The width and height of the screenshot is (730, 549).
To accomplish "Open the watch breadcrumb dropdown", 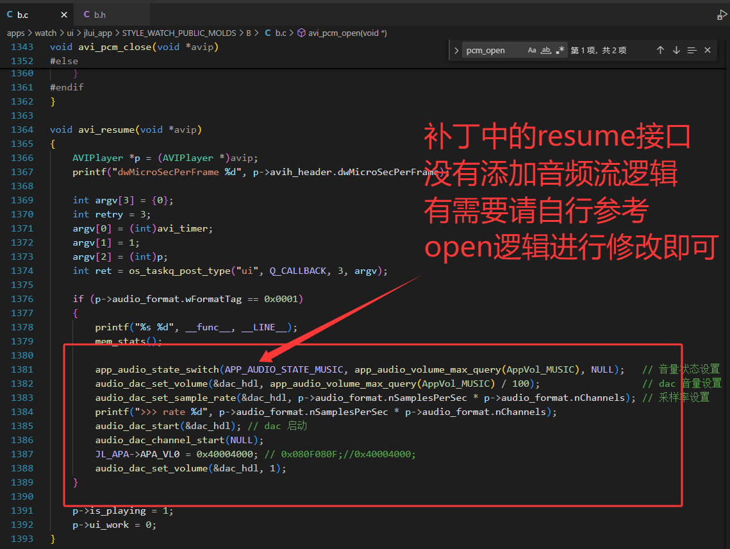I will [46, 33].
